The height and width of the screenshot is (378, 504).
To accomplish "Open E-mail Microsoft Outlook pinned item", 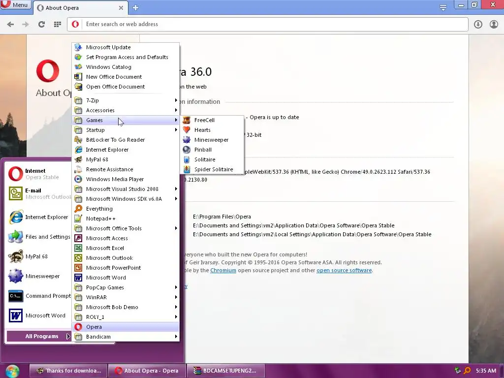I will tap(38, 193).
